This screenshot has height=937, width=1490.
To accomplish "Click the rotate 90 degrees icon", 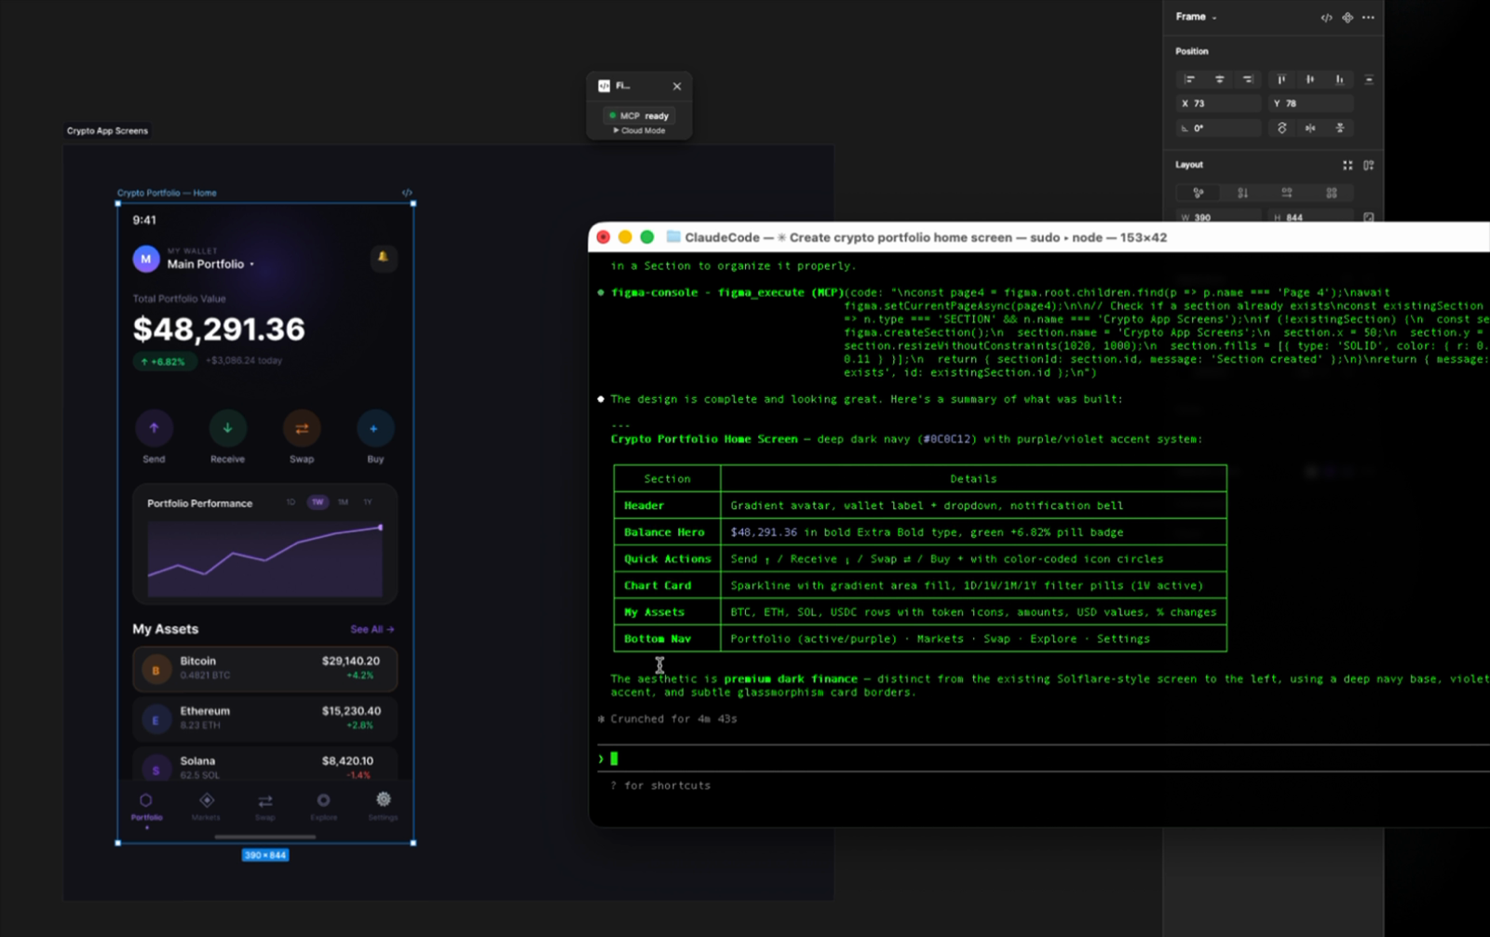I will tap(1282, 127).
